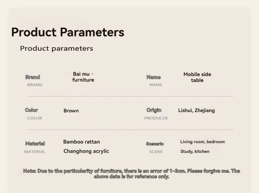
Task: Select the bold "Scenario" label
Action: (155, 144)
